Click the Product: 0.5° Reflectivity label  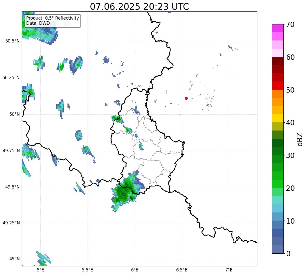(53, 18)
